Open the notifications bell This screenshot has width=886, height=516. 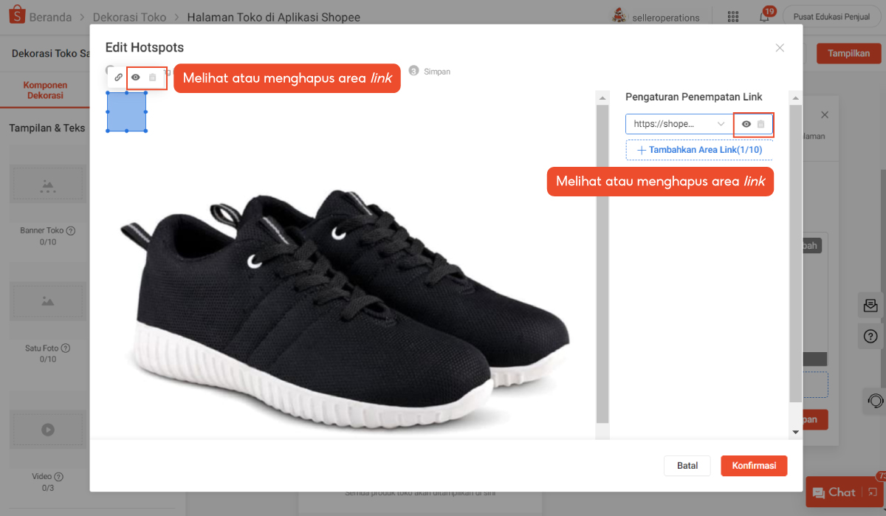pyautogui.click(x=764, y=17)
